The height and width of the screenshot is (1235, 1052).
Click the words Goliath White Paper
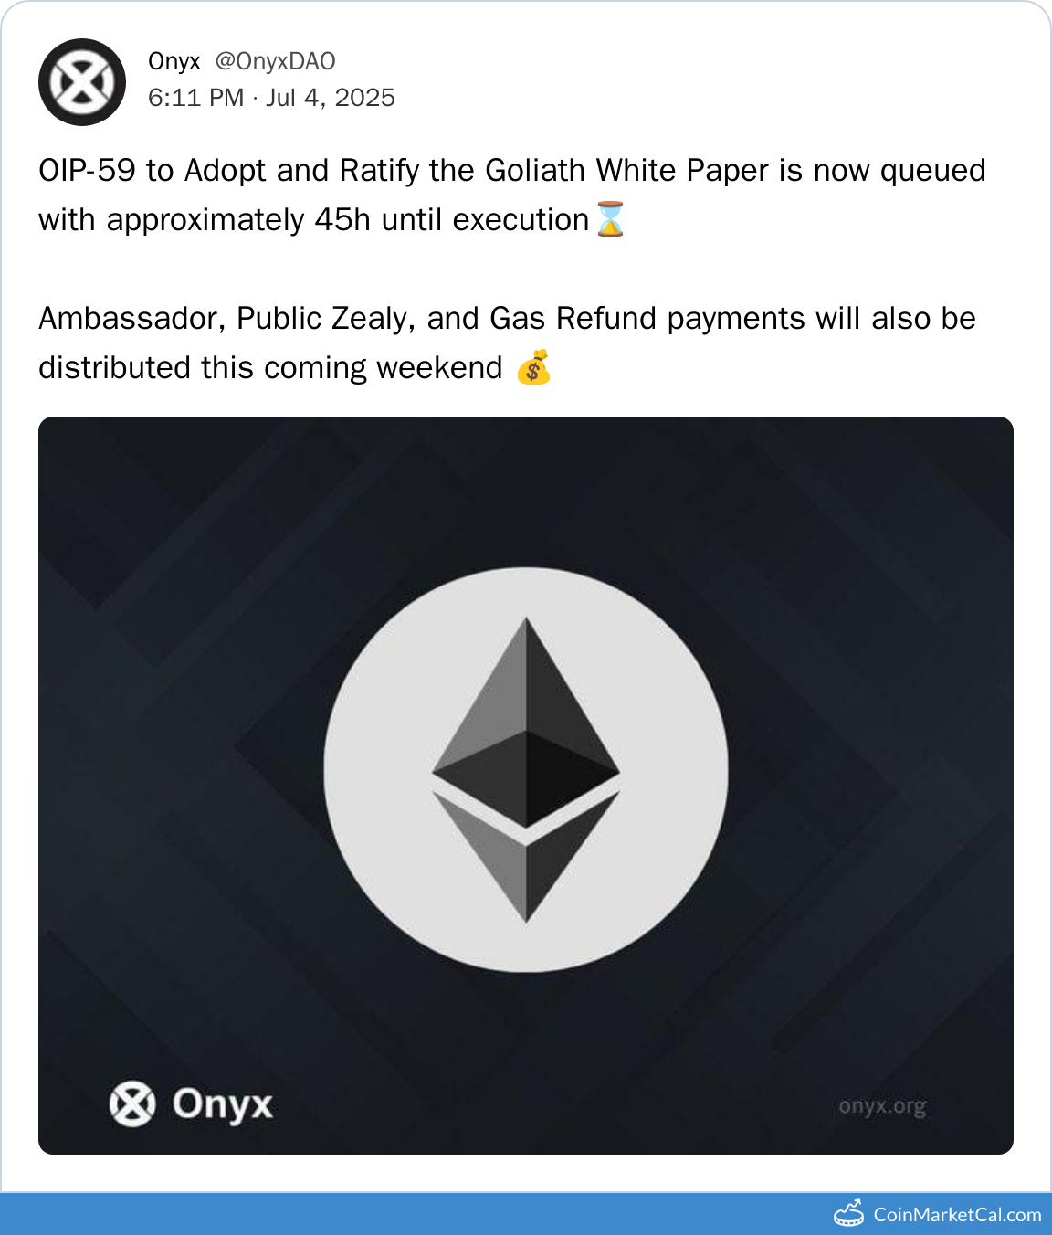pyautogui.click(x=627, y=171)
